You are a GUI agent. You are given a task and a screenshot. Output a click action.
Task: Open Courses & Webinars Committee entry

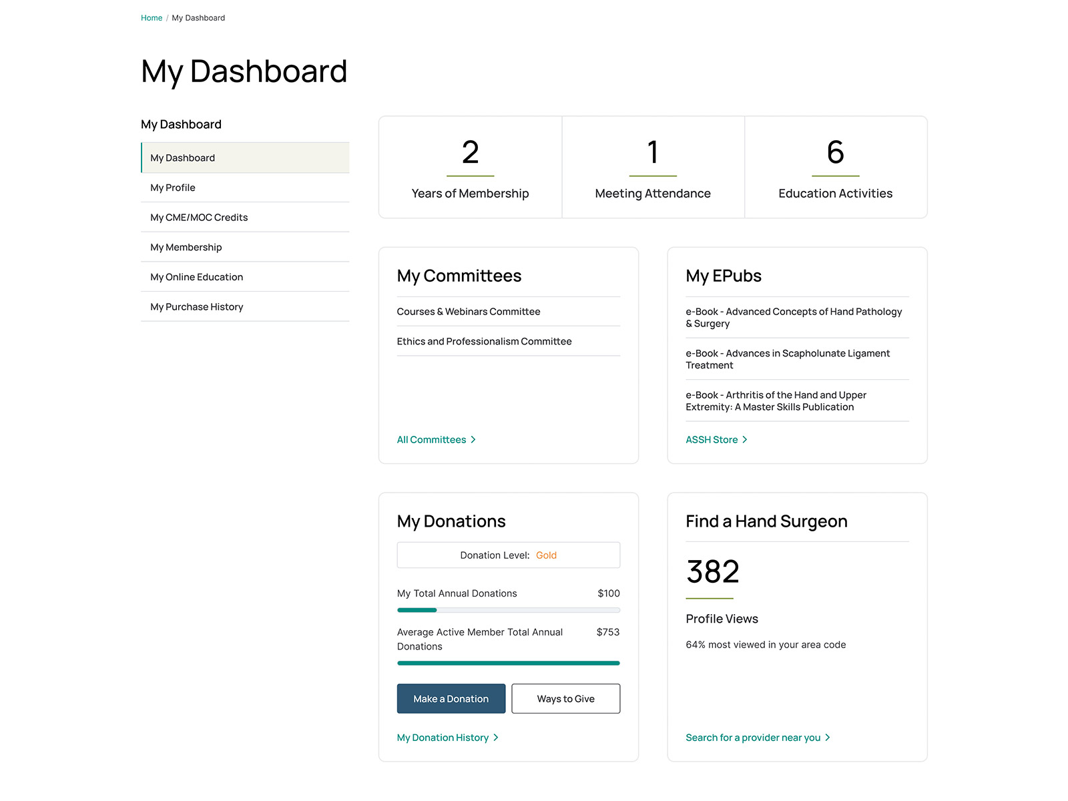click(469, 312)
